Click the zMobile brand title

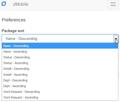[x=21, y=4]
